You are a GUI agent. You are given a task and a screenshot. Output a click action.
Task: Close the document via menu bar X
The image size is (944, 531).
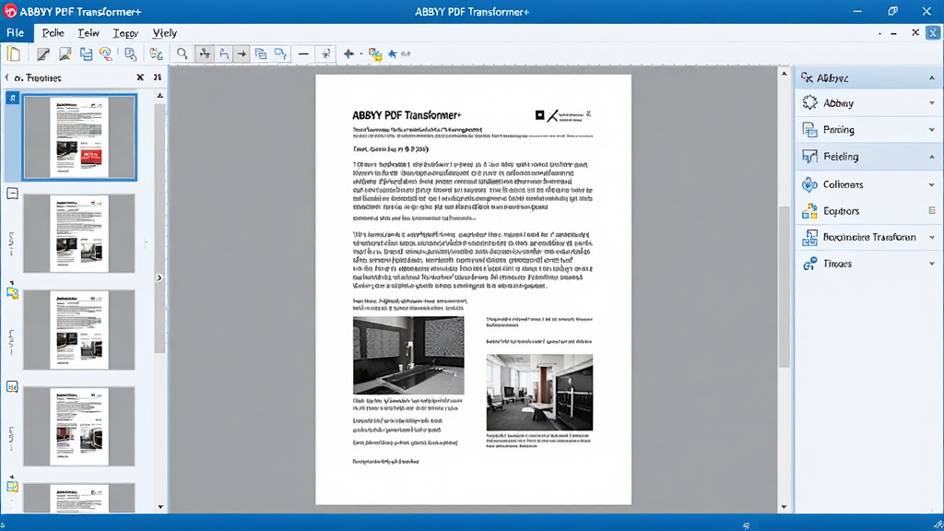[915, 32]
